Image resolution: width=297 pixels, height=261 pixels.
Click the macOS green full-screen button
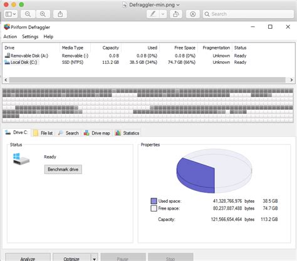pyautogui.click(x=21, y=4)
